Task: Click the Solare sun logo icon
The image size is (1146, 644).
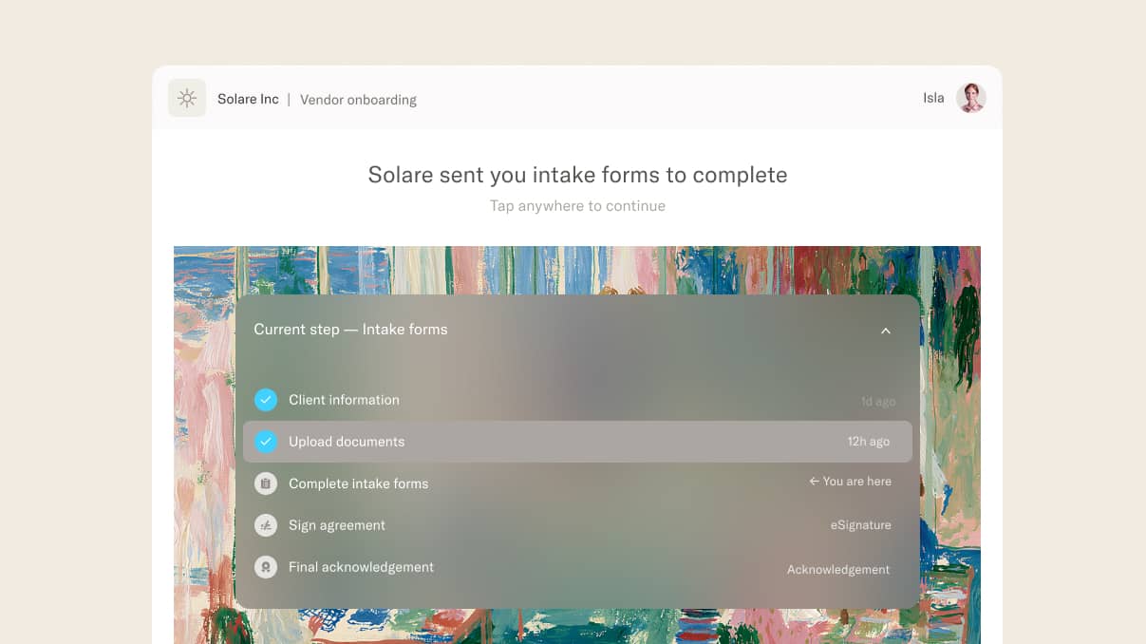Action: point(187,98)
